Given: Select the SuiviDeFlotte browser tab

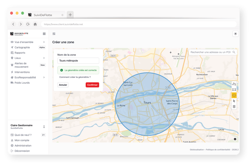Looking at the screenshot, I should click(x=46, y=15).
